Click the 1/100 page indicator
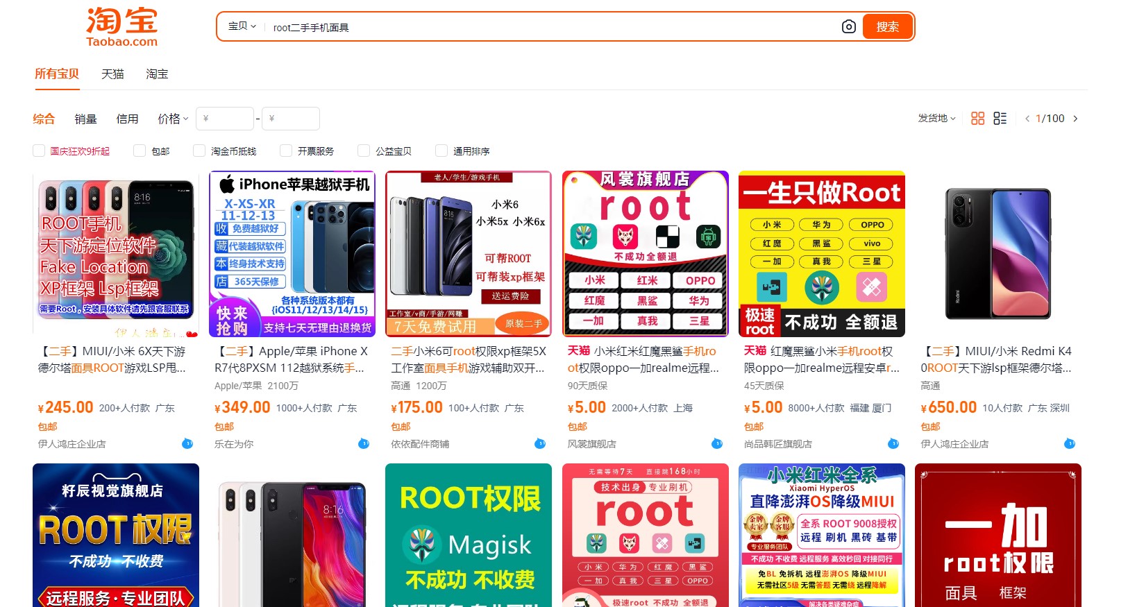Screen dimensions: 1128x607 [1050, 119]
